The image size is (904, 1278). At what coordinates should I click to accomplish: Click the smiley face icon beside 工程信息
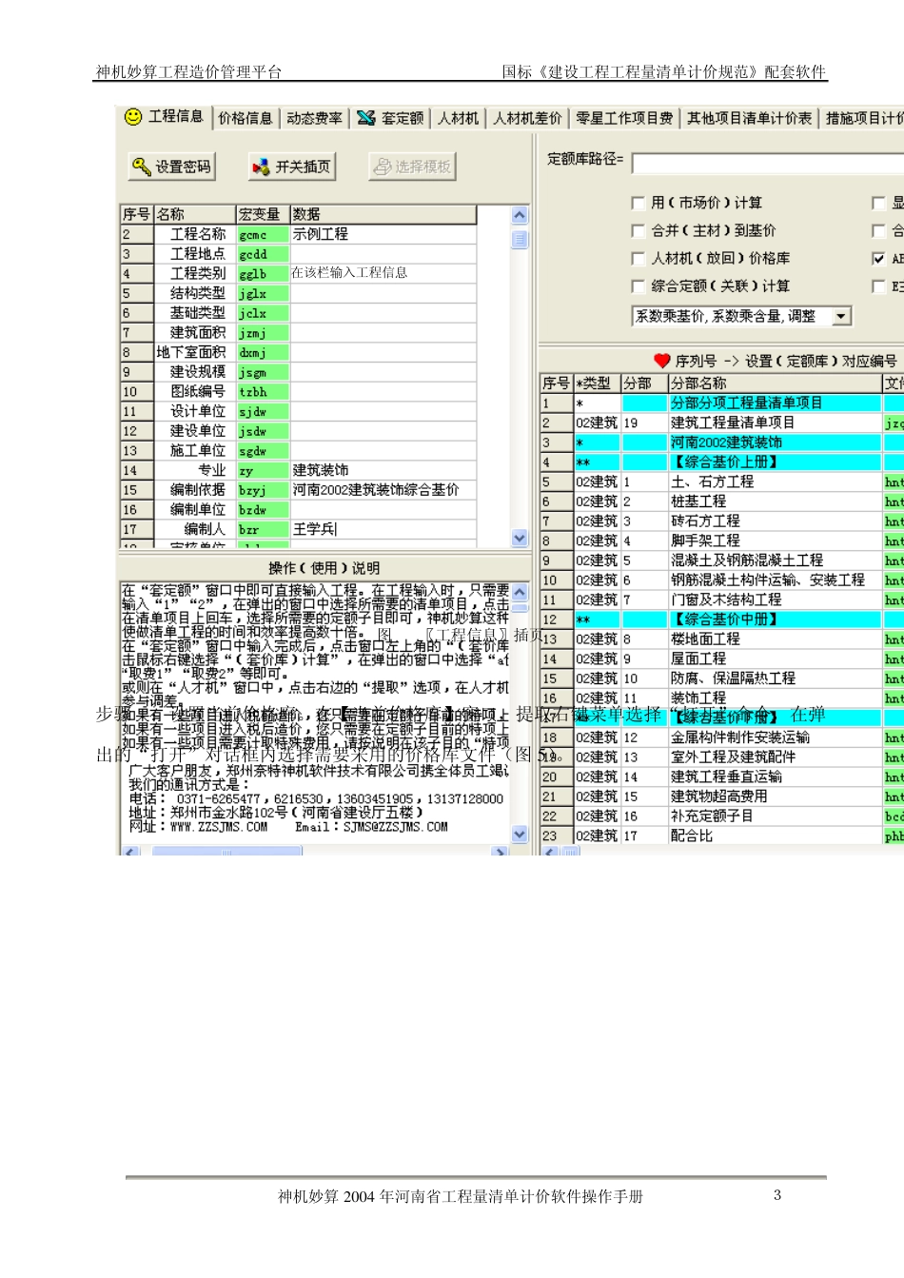point(133,116)
